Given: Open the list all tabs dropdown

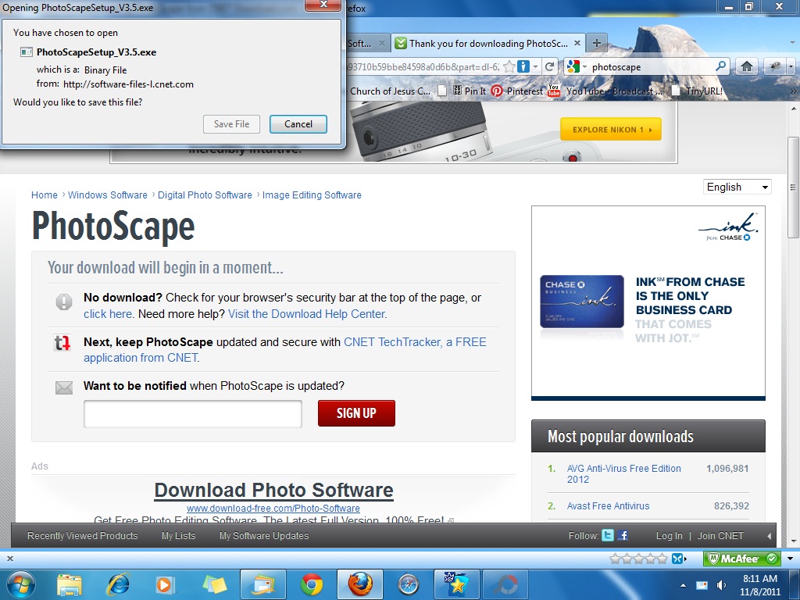Looking at the screenshot, I should (792, 43).
